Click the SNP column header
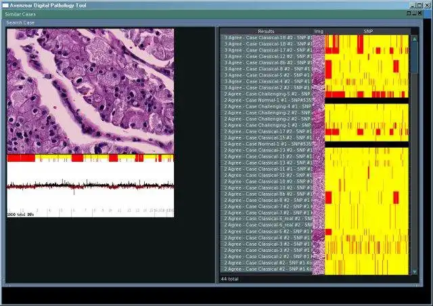 367,31
